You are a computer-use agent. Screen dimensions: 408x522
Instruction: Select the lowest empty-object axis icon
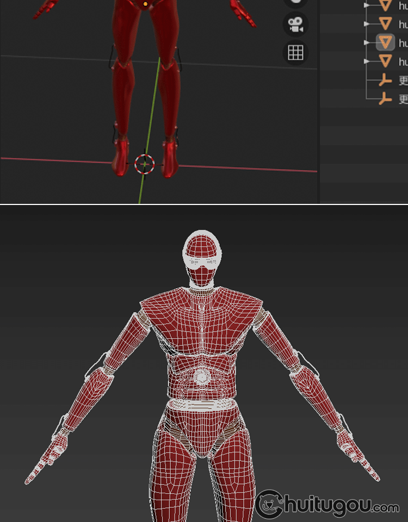385,99
